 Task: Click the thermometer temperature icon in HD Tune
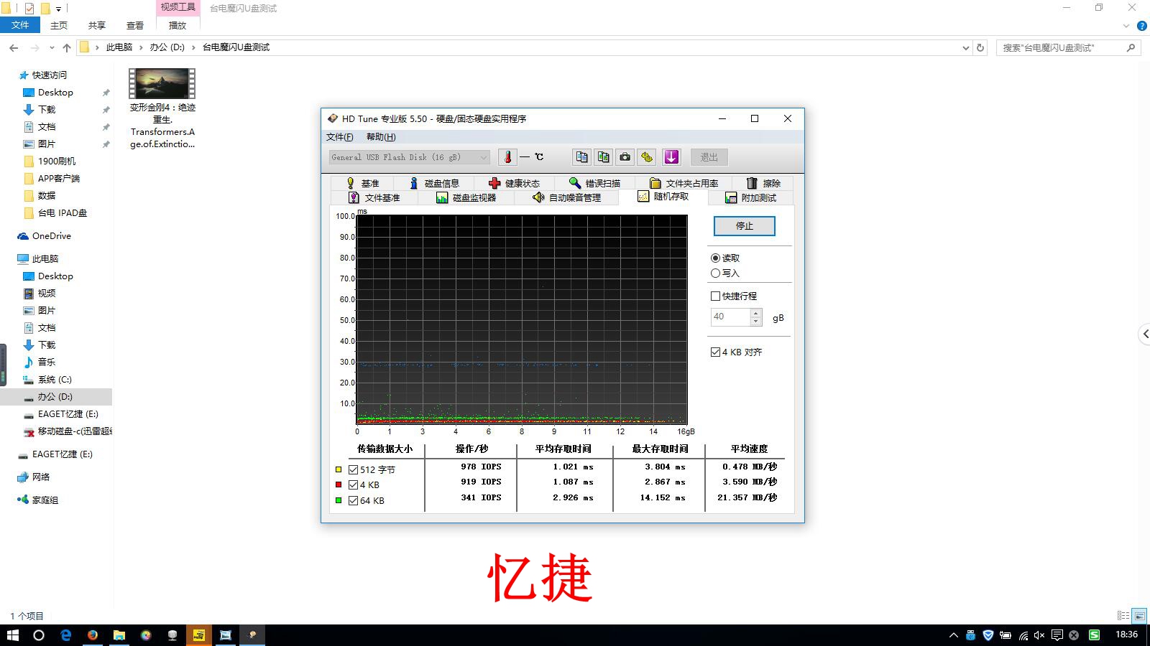tap(507, 157)
